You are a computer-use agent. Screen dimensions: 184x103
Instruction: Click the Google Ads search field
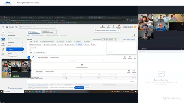pos(37,27)
